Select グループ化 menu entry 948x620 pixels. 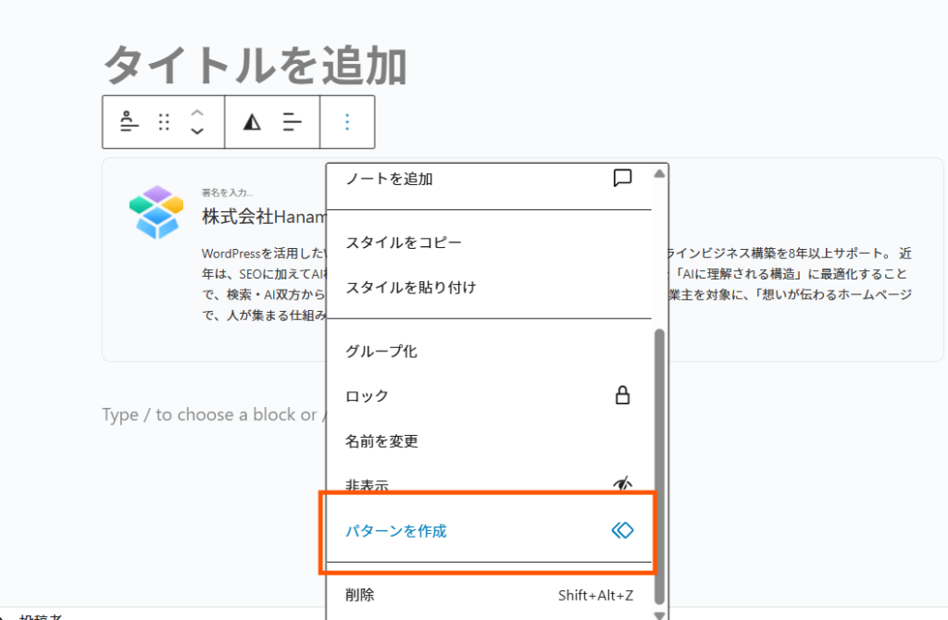pyautogui.click(x=381, y=352)
